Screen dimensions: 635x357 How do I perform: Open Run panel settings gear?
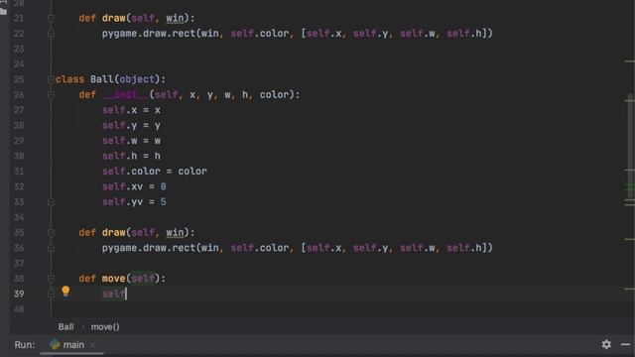pyautogui.click(x=606, y=344)
